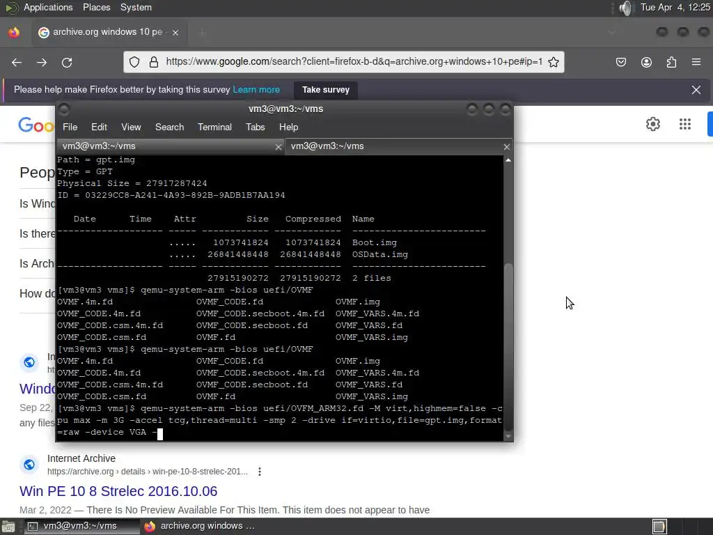Screen dimensions: 713x535
Task: Open the Places menu in top panel
Action: (96, 8)
